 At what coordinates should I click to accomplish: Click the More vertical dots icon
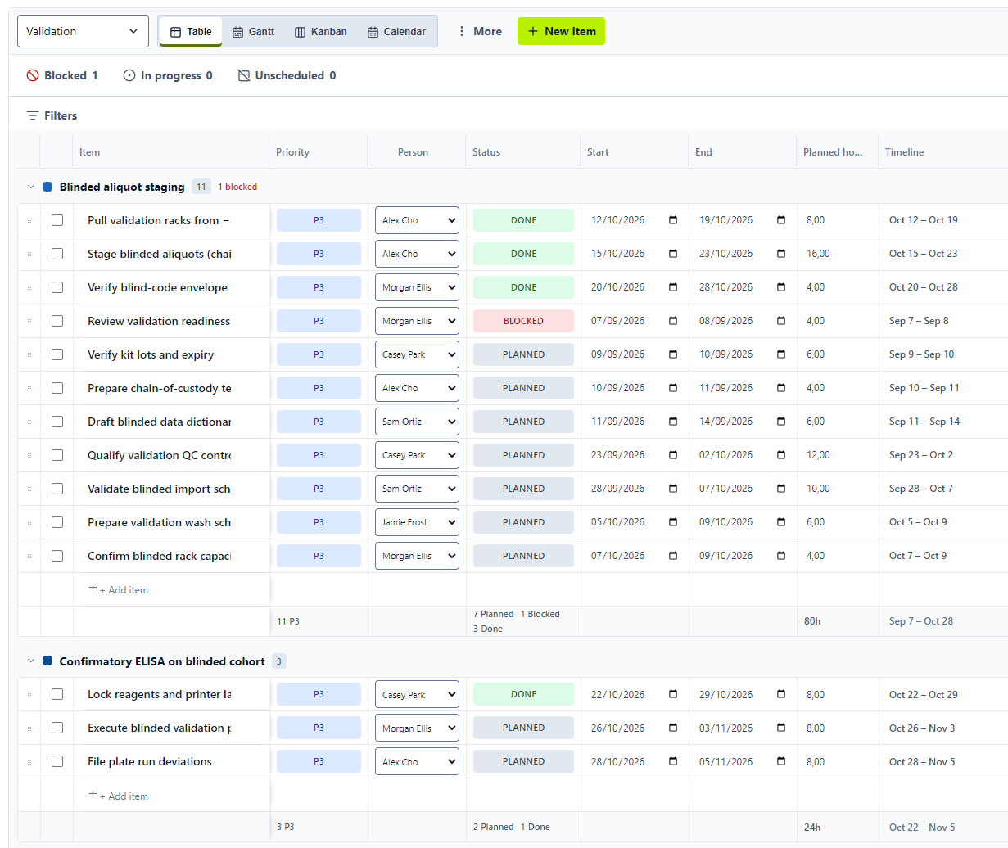pos(460,31)
